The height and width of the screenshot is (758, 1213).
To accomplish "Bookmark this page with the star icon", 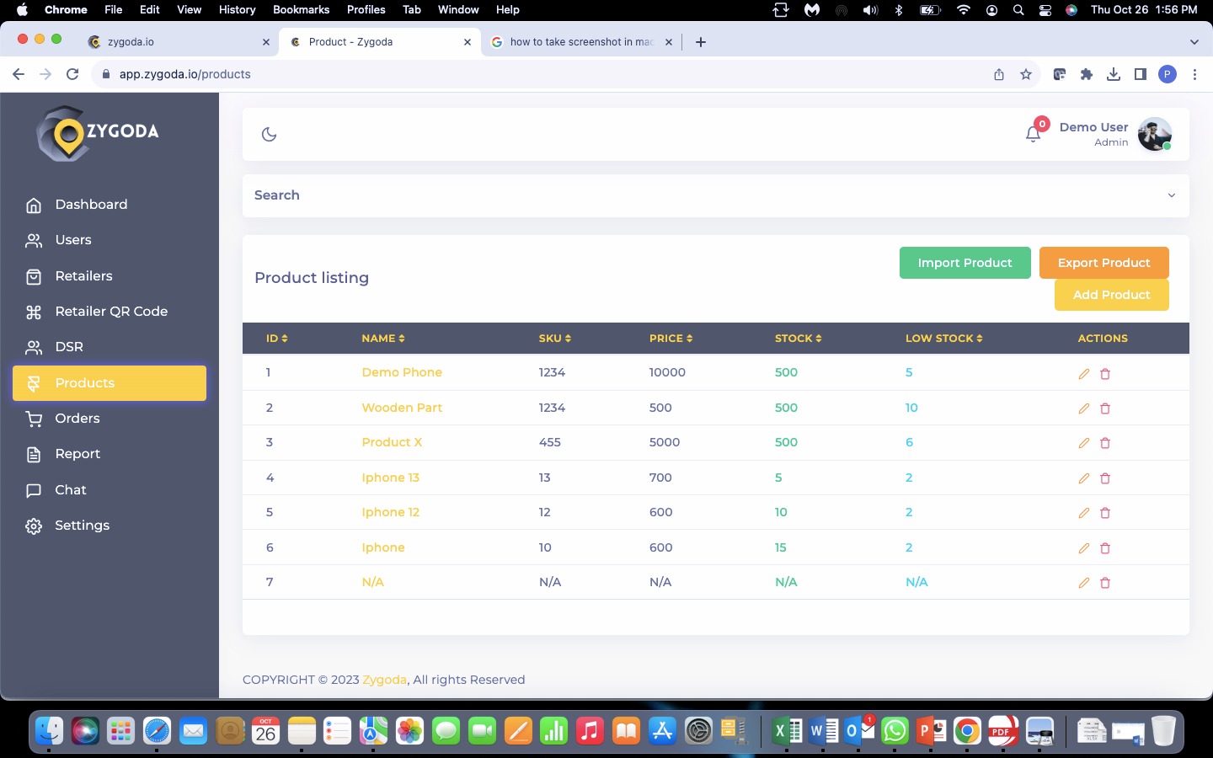I will tap(1026, 74).
